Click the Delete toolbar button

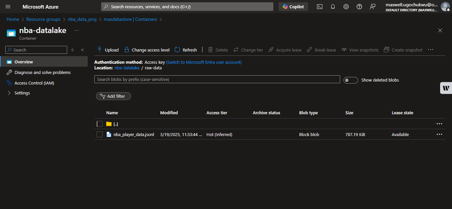[x=218, y=50]
